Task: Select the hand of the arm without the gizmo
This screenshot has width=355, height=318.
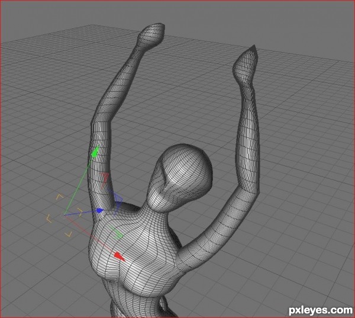Action: click(246, 64)
